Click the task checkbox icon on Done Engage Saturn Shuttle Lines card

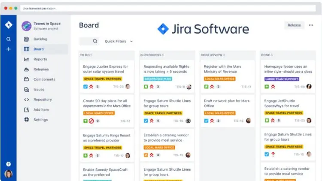click(267, 154)
